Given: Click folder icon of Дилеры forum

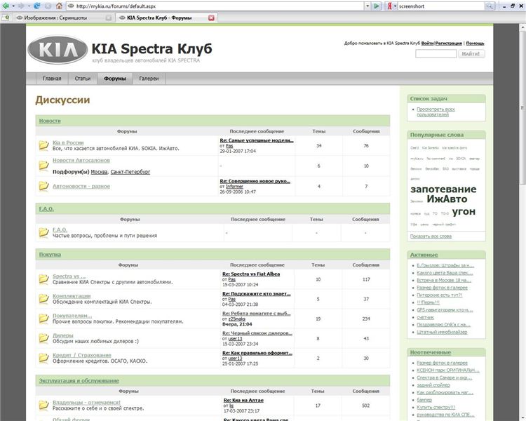Looking at the screenshot, I should 43,338.
